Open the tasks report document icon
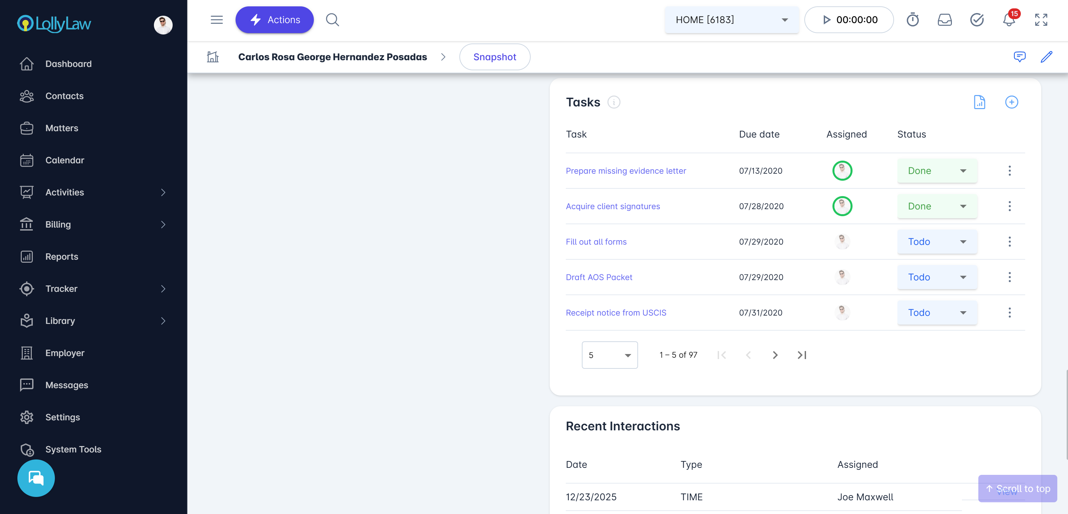 point(979,102)
